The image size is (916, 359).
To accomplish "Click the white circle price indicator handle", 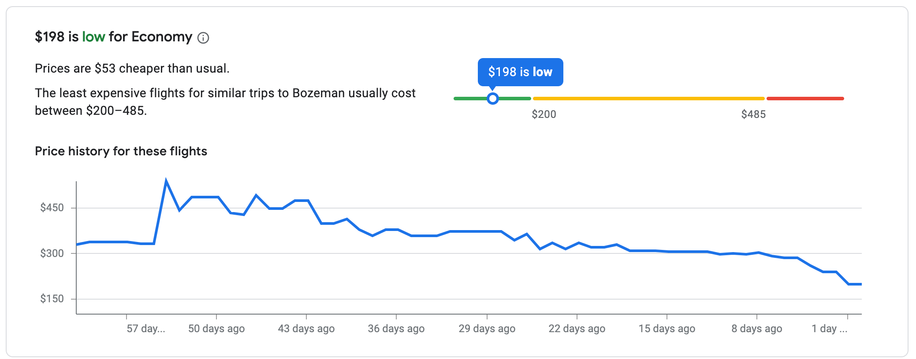I will (493, 99).
